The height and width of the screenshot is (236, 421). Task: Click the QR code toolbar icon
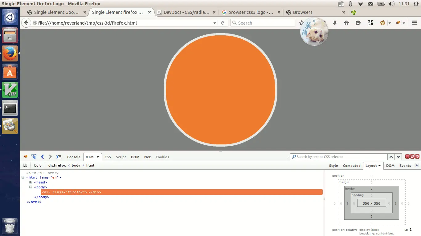370,23
